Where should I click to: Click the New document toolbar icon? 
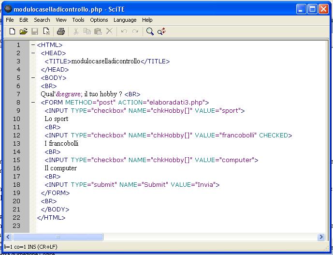[x=13, y=31]
